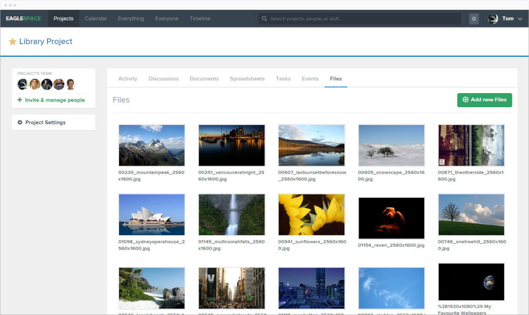Open the Timeline nav item
Image resolution: width=529 pixels, height=315 pixels.
200,19
